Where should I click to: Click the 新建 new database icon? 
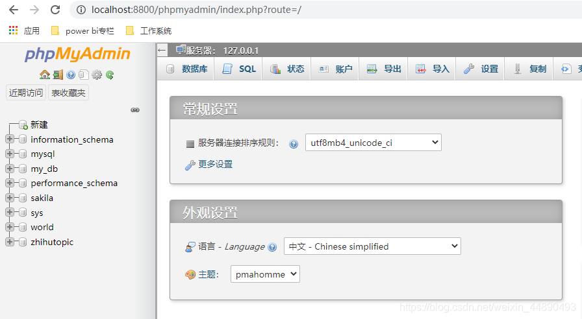(23, 125)
